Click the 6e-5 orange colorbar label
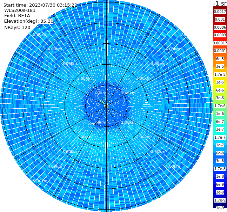 220,59
